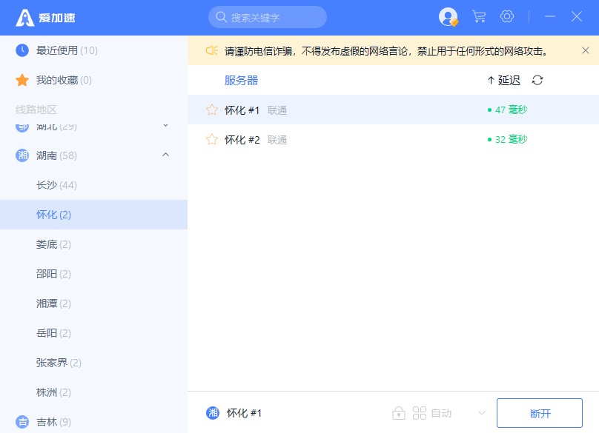The image size is (599, 433).
Task: Open settings via the gear icon
Action: [x=507, y=16]
